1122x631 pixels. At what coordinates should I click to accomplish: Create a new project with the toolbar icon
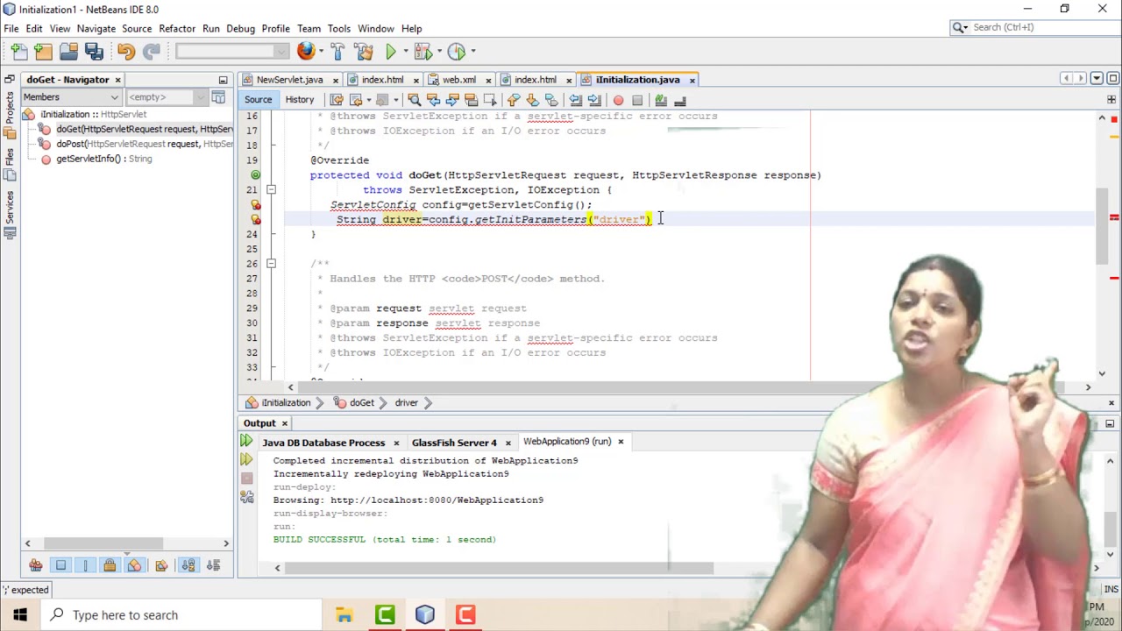click(44, 52)
